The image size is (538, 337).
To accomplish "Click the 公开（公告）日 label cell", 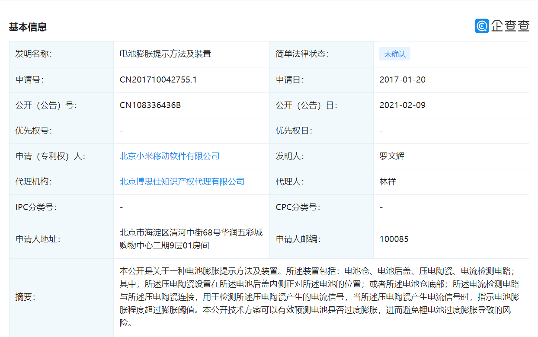I will click(x=321, y=105).
